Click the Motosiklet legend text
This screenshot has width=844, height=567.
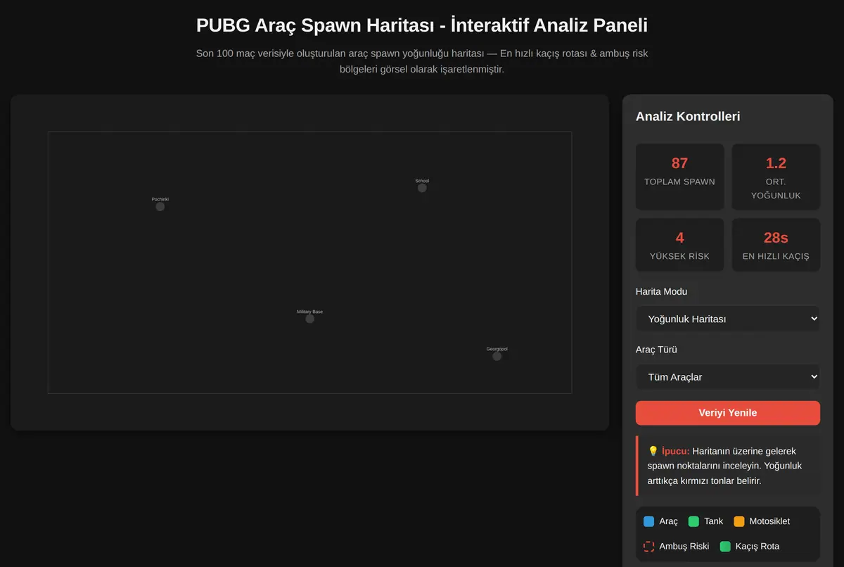coord(769,521)
